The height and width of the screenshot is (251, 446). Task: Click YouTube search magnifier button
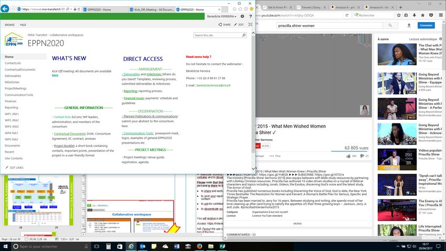tap(390, 26)
